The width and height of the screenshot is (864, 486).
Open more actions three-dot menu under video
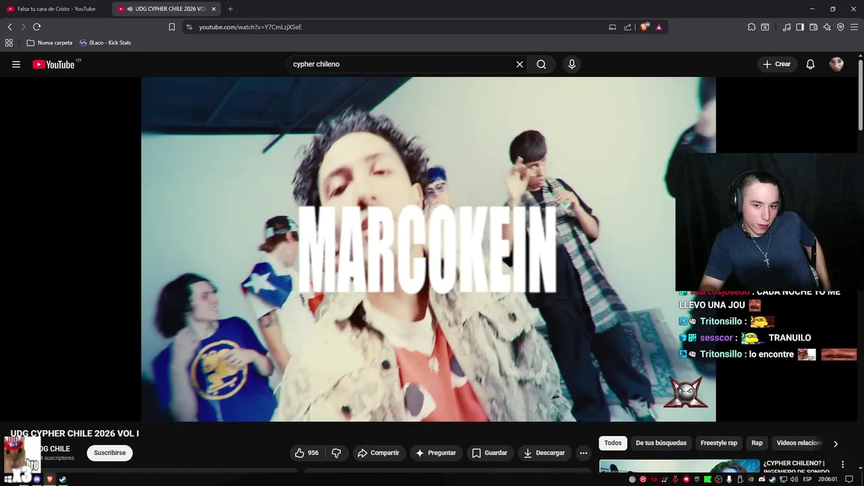(x=583, y=453)
